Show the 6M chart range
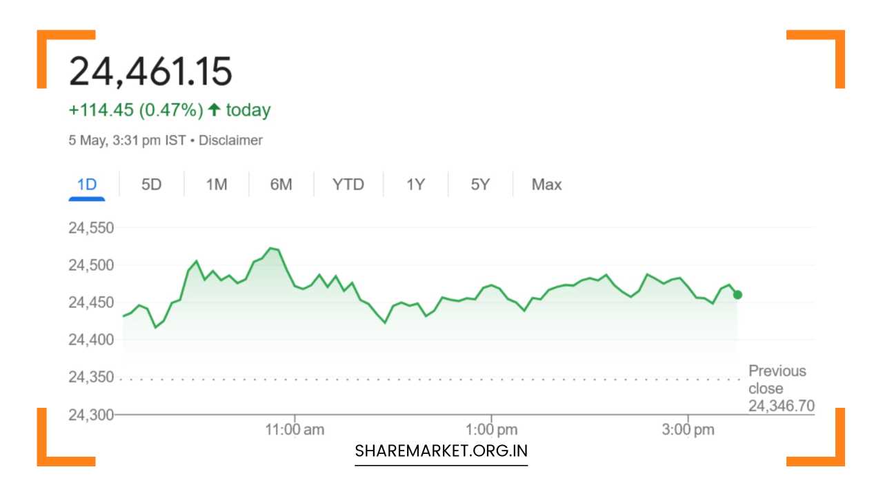Viewport: 883px width, 496px height. (x=281, y=185)
